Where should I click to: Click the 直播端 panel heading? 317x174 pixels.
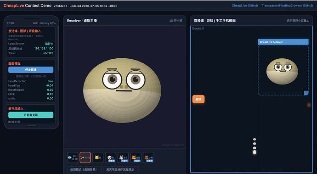pyautogui.click(x=215, y=21)
